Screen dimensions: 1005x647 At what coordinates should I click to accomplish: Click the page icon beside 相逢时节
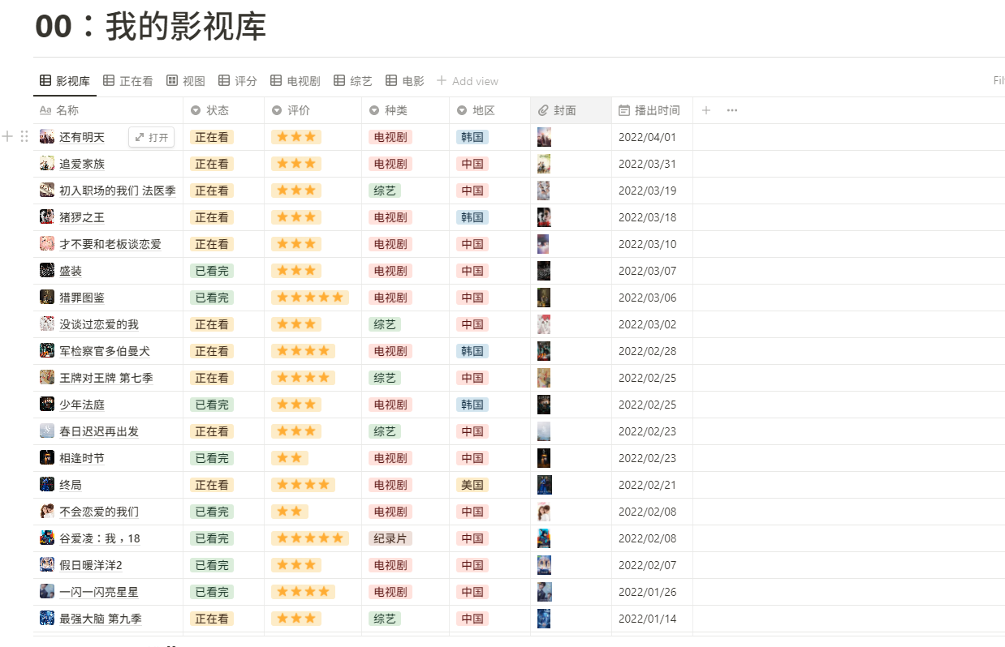point(47,458)
